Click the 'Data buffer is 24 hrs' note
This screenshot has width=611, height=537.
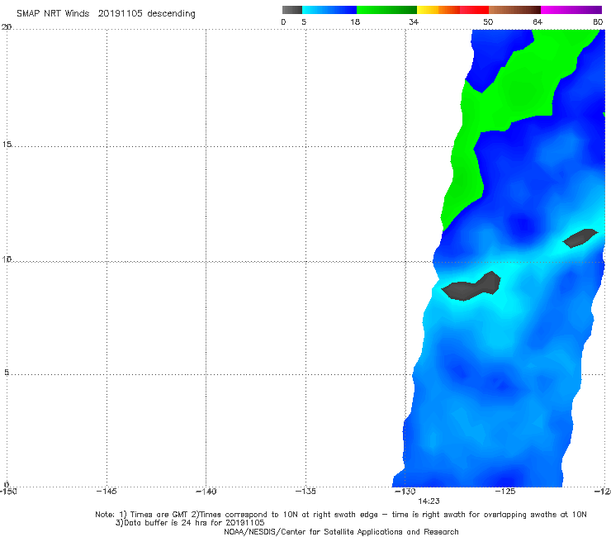coord(190,523)
